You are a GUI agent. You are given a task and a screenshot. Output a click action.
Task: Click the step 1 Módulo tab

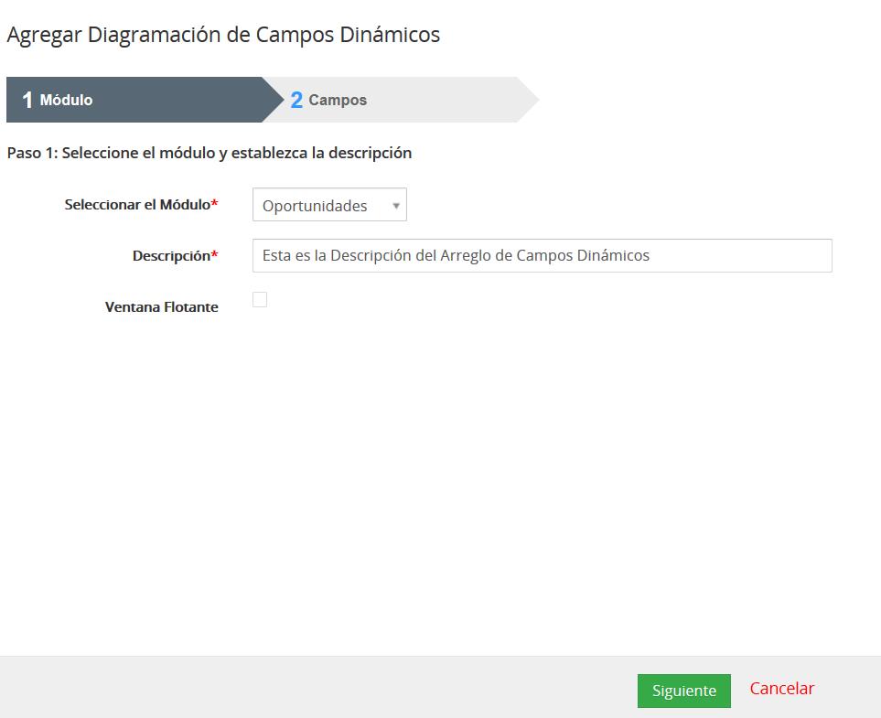[x=137, y=100]
